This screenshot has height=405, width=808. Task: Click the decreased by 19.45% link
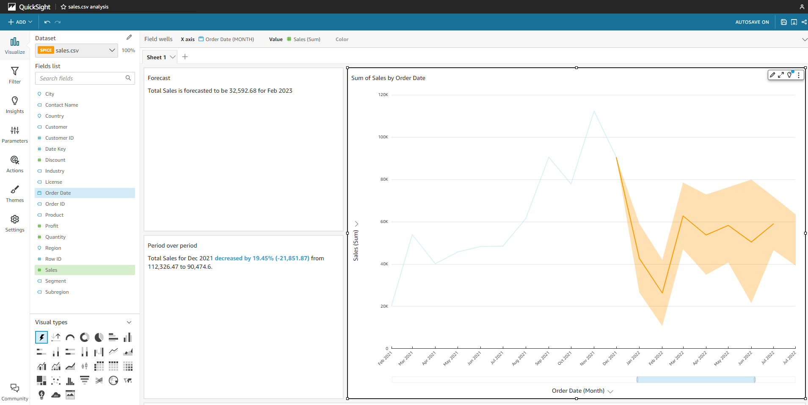pos(262,258)
